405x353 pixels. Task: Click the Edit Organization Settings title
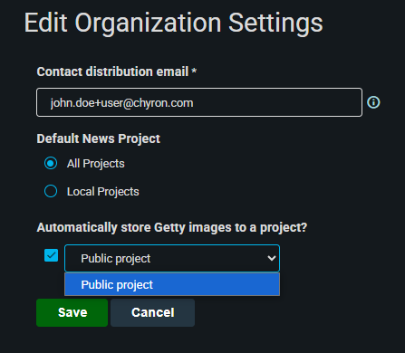point(174,24)
